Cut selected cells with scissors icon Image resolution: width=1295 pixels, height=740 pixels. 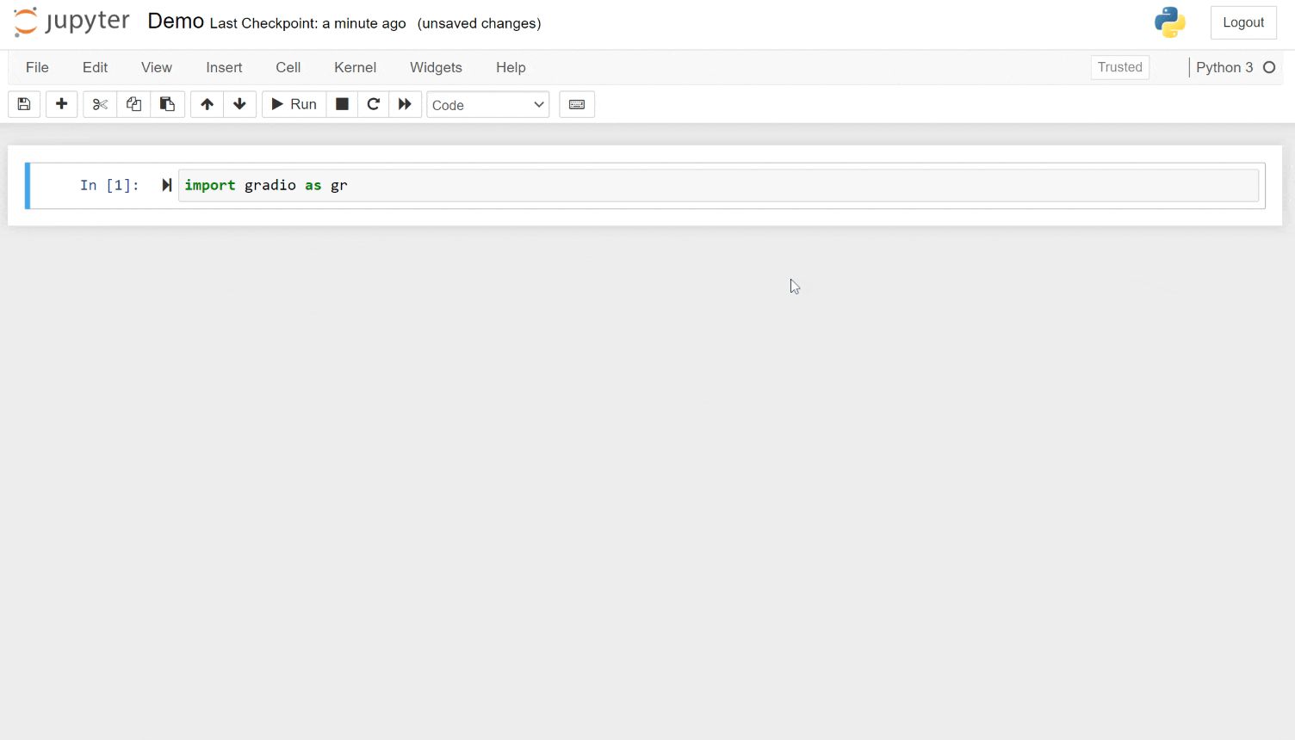[x=100, y=104]
